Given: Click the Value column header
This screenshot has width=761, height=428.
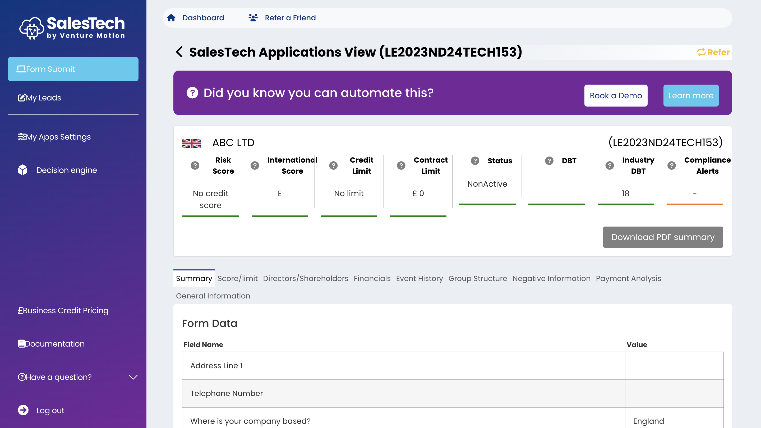Looking at the screenshot, I should tap(637, 345).
